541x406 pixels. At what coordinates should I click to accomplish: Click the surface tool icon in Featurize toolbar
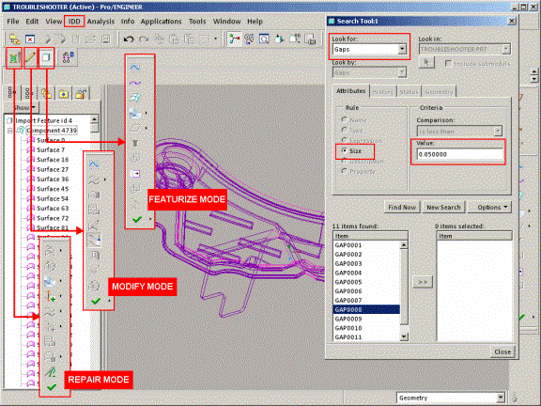coord(135,98)
